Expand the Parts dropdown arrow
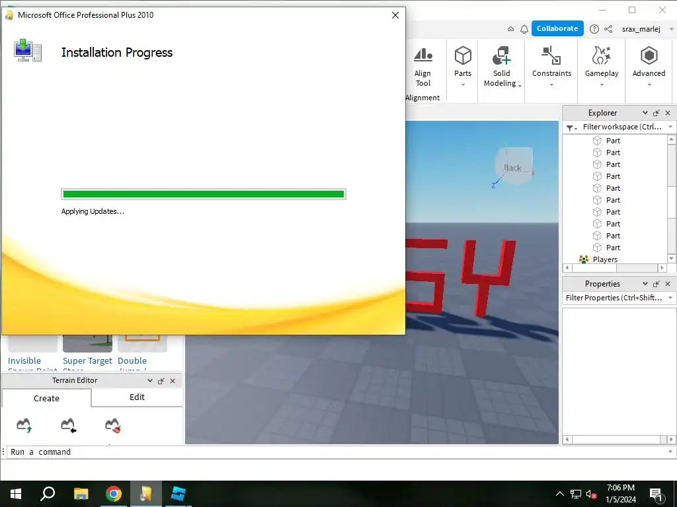Screen dimensions: 677x507 pyautogui.click(x=463, y=85)
